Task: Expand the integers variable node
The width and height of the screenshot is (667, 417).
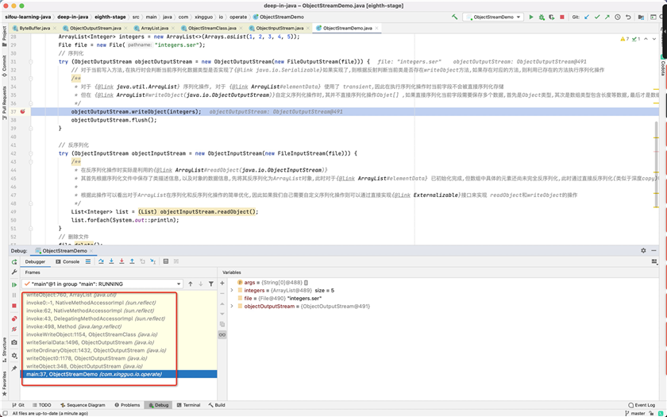Action: (232, 290)
